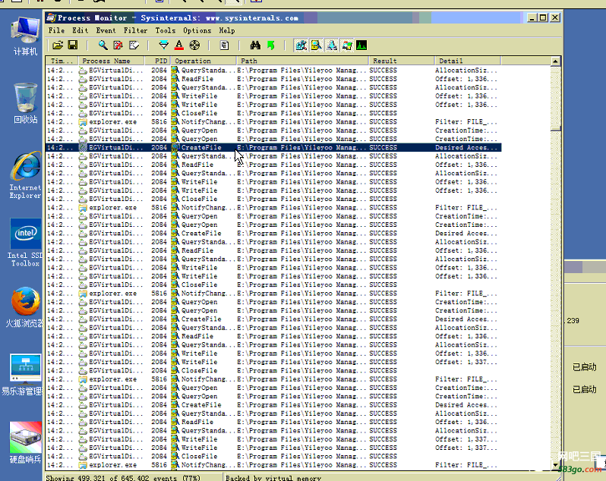The image size is (606, 481).
Task: Click the Time column header
Action: (62, 61)
